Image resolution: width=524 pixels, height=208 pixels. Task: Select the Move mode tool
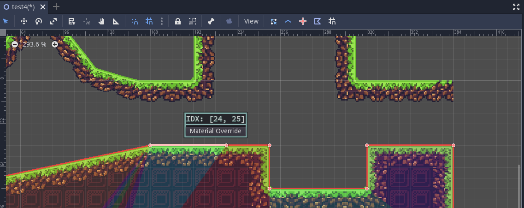point(24,21)
